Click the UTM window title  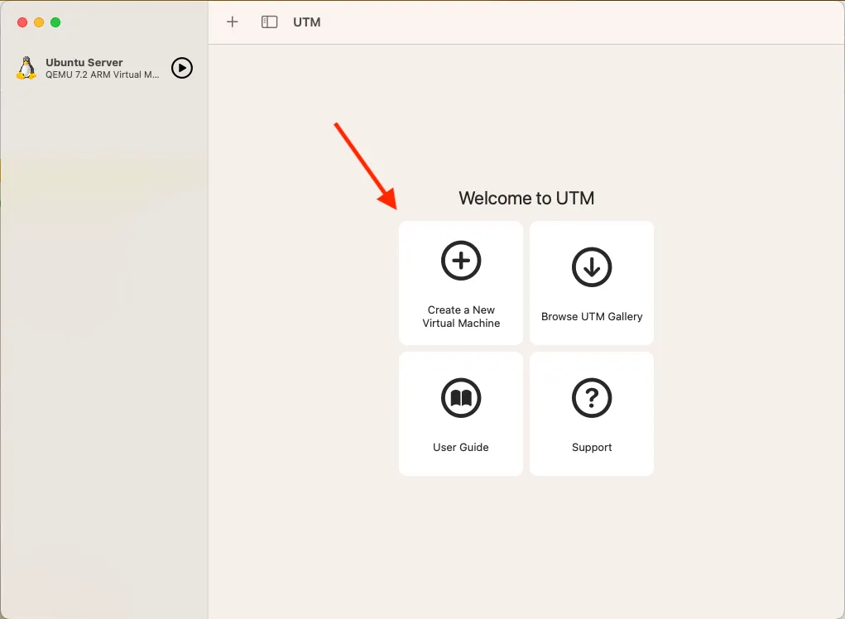308,22
